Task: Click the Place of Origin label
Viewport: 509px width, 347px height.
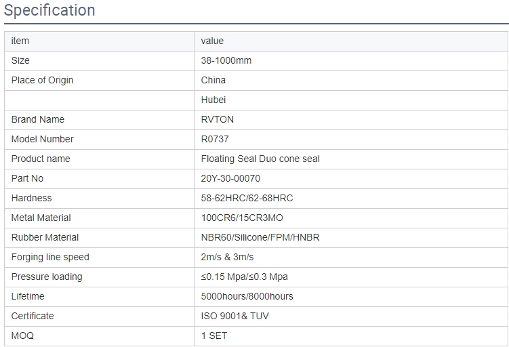Action: 42,80
